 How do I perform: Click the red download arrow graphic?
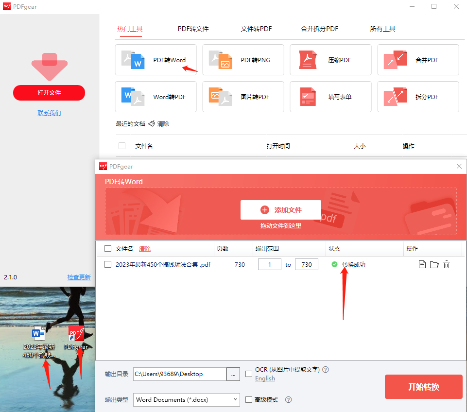point(50,67)
